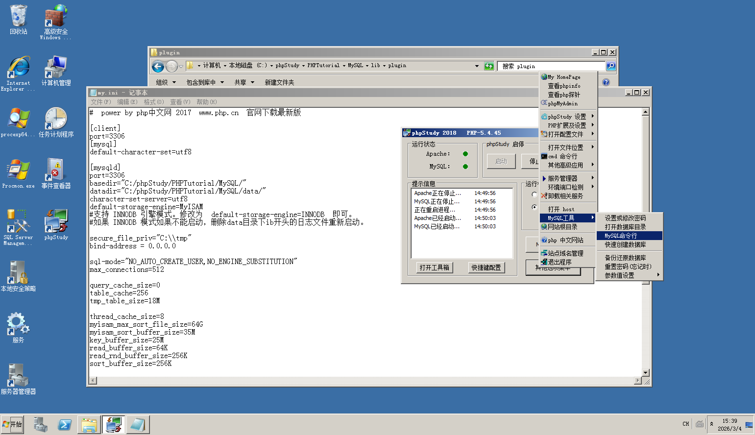Open the Computer Management desktop icon
755x435 pixels.
tap(56, 71)
